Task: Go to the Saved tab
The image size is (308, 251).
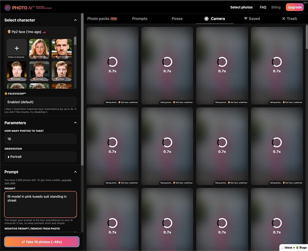Action: click(x=252, y=19)
